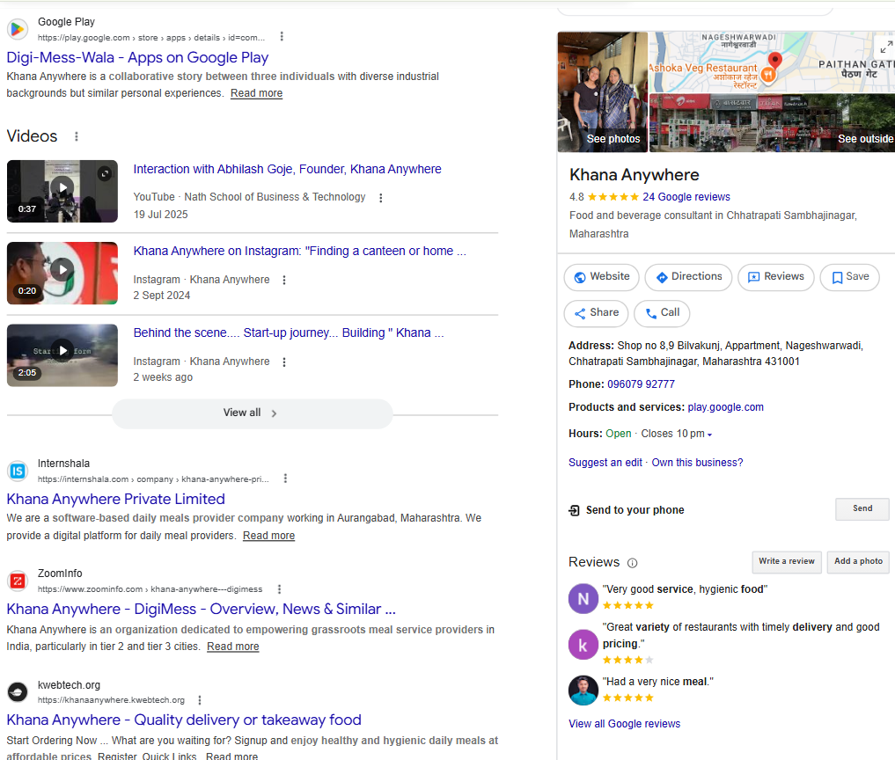Click the Google Play favicon icon
895x760 pixels.
[x=18, y=28]
